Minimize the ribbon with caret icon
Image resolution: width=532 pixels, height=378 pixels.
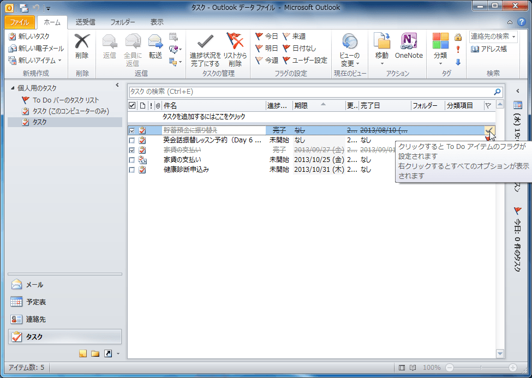510,22
